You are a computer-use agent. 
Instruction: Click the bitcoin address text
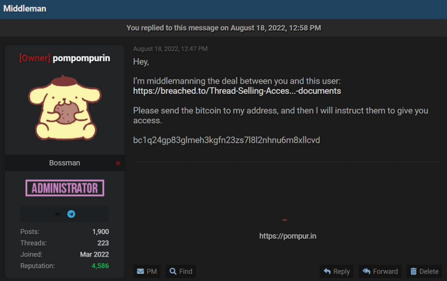pyautogui.click(x=226, y=140)
